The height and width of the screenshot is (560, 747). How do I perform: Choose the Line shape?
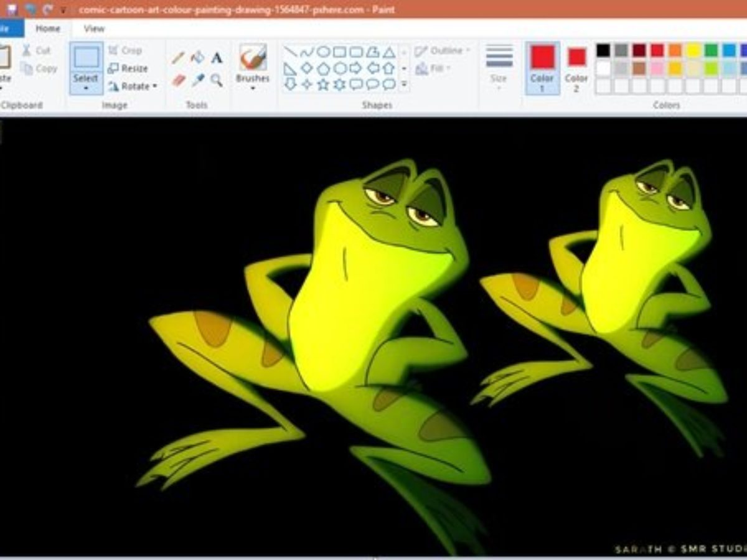[x=291, y=52]
